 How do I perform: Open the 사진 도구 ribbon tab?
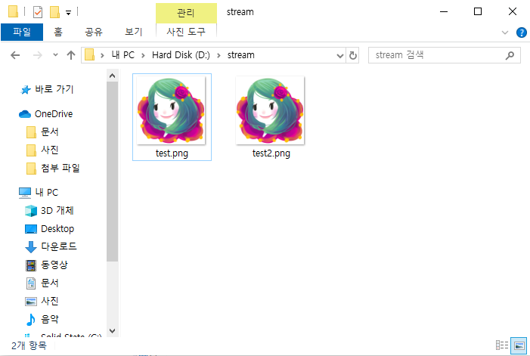click(186, 32)
